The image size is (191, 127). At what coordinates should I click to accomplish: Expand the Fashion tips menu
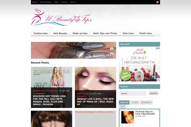[x=41, y=33]
